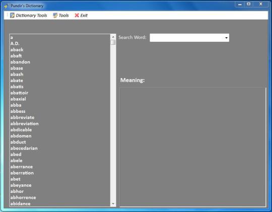
Task: Select "abed" from the word list
Action: pos(16,155)
